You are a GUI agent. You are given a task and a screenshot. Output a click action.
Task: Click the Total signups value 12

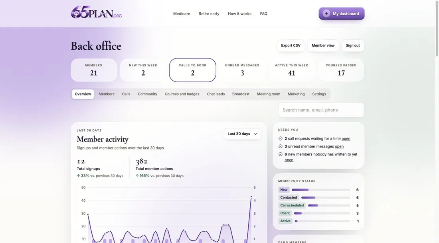pos(81,161)
